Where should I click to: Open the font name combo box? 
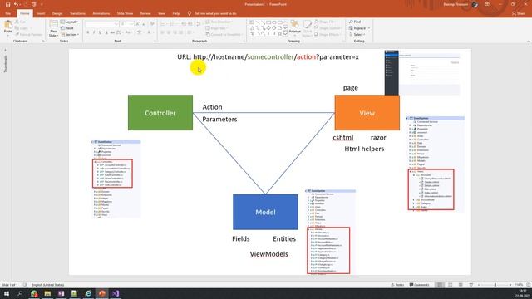point(101,24)
